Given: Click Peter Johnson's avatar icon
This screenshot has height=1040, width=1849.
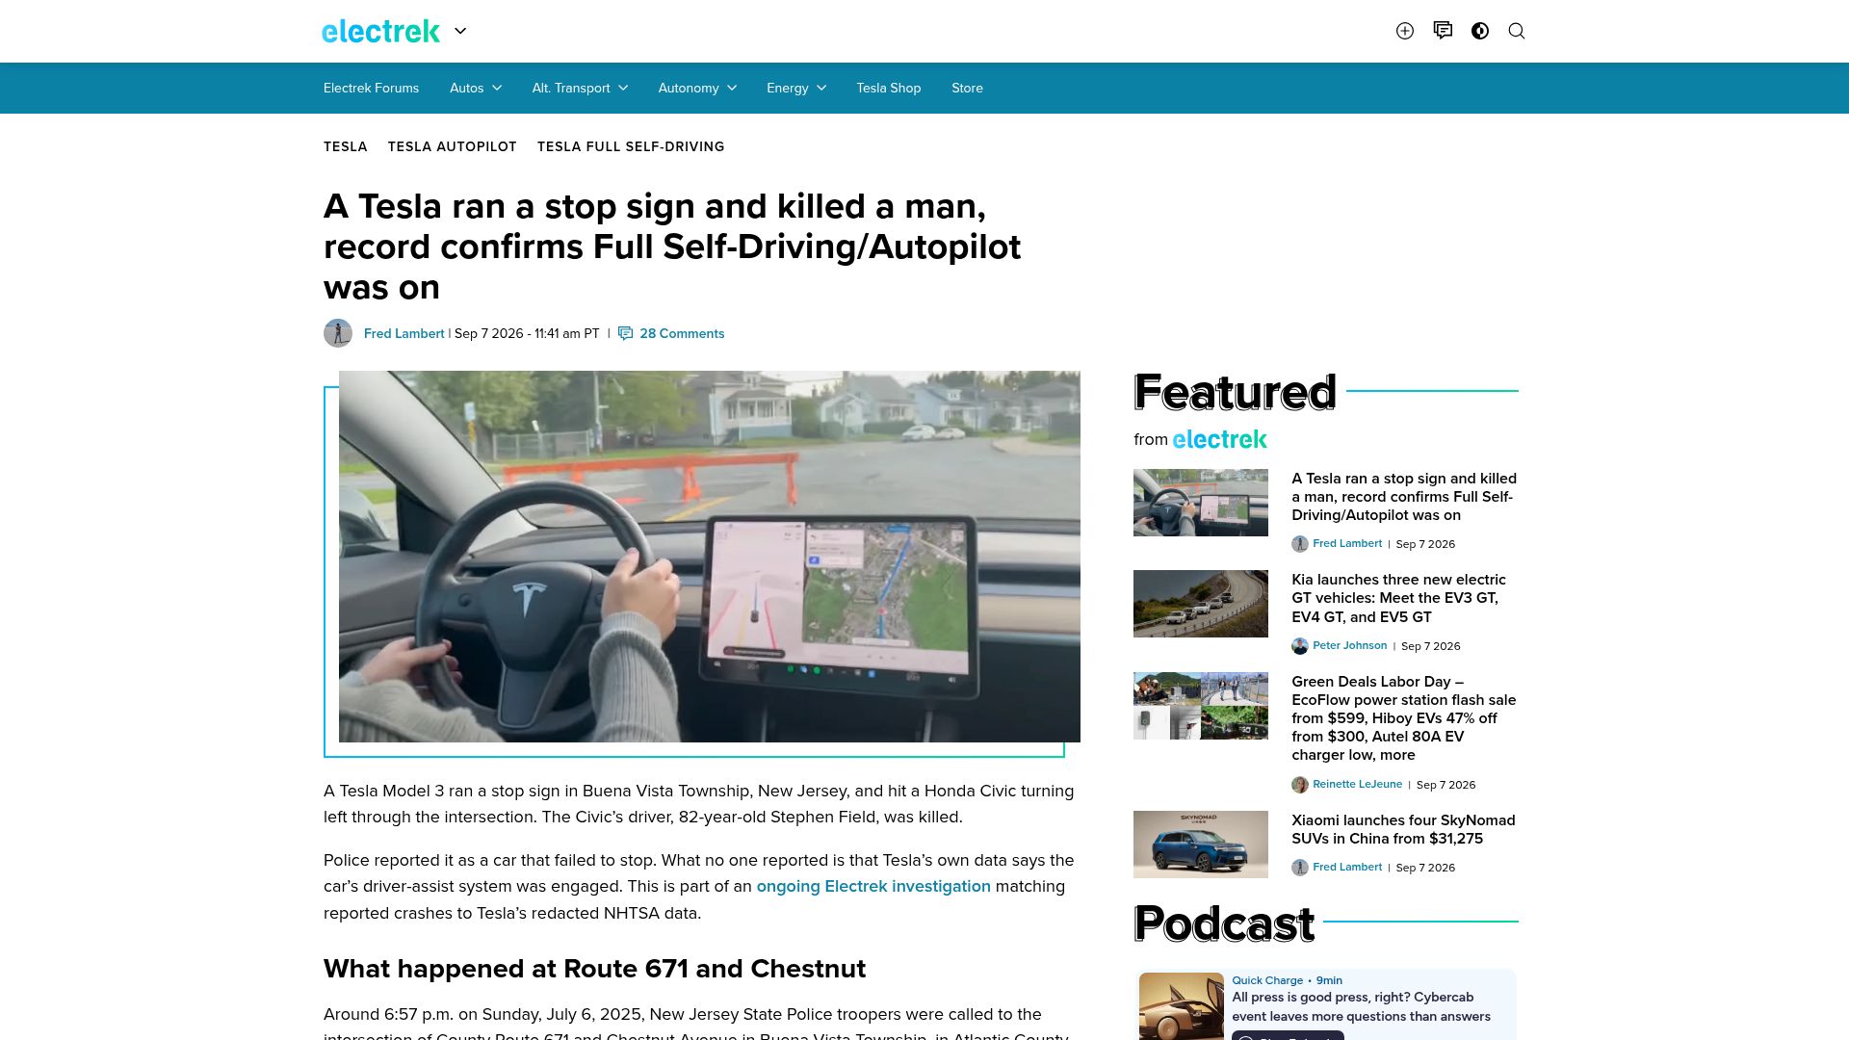Looking at the screenshot, I should click(x=1300, y=646).
